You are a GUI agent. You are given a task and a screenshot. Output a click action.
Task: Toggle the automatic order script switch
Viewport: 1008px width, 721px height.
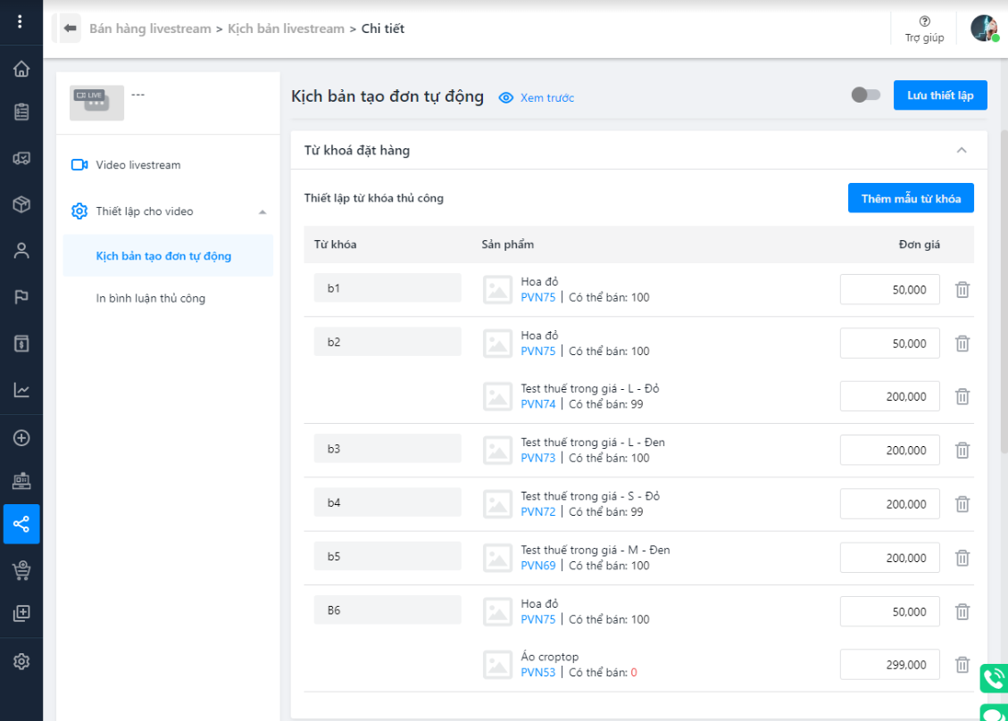click(x=865, y=95)
